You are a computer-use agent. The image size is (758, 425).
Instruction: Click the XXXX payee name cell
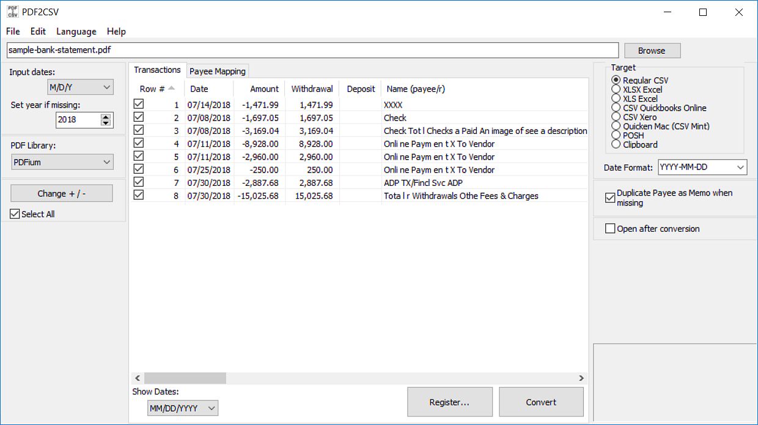484,105
